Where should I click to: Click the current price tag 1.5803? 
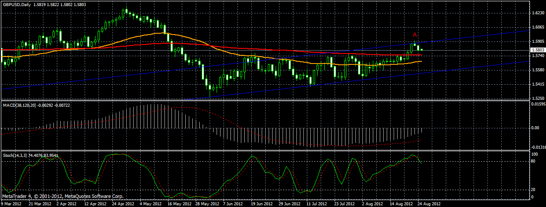(538, 50)
